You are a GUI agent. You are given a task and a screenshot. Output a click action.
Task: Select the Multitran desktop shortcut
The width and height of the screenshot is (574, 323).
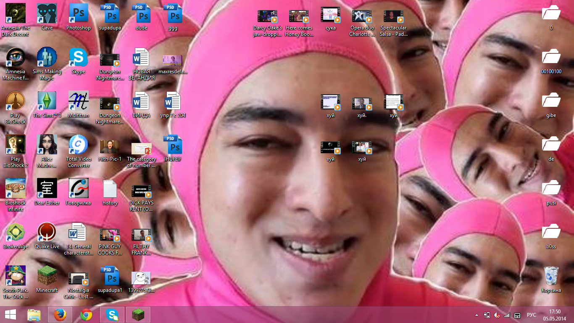(x=79, y=101)
